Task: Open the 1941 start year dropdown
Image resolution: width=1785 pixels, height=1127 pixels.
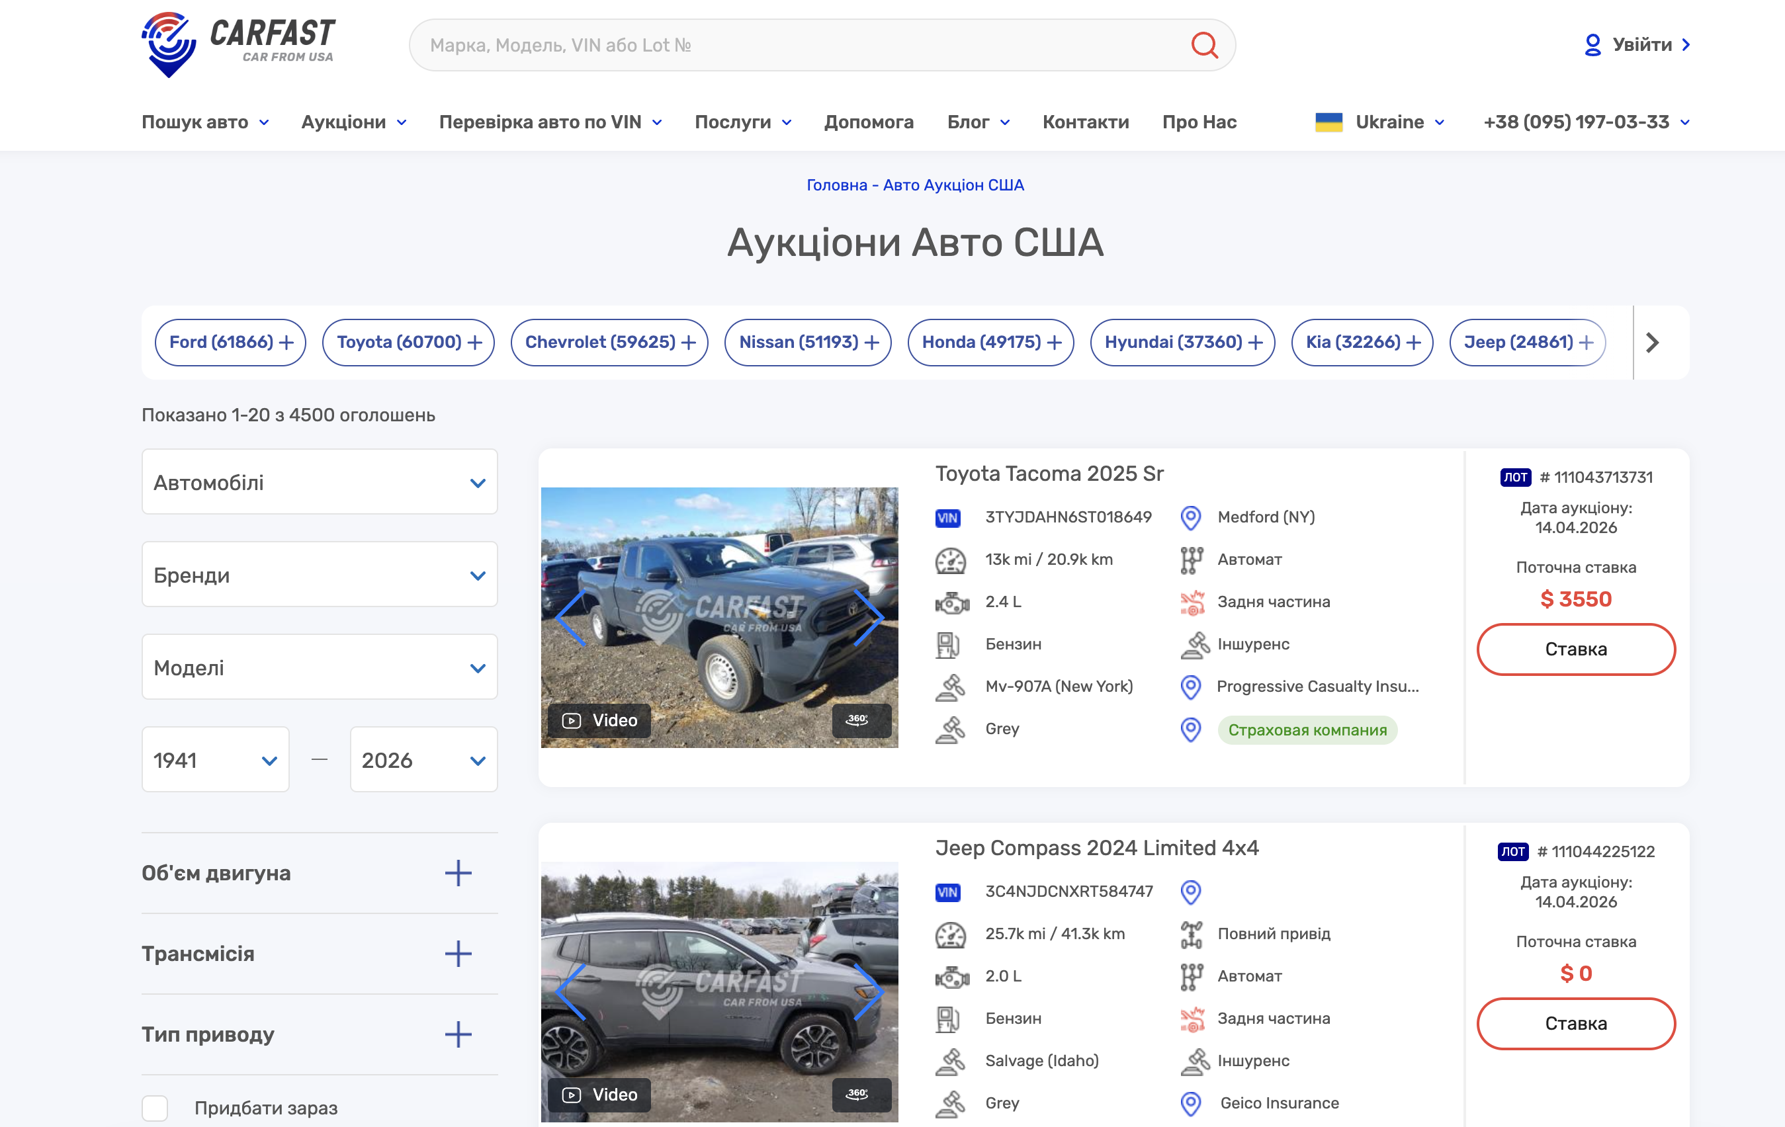Action: pos(215,760)
